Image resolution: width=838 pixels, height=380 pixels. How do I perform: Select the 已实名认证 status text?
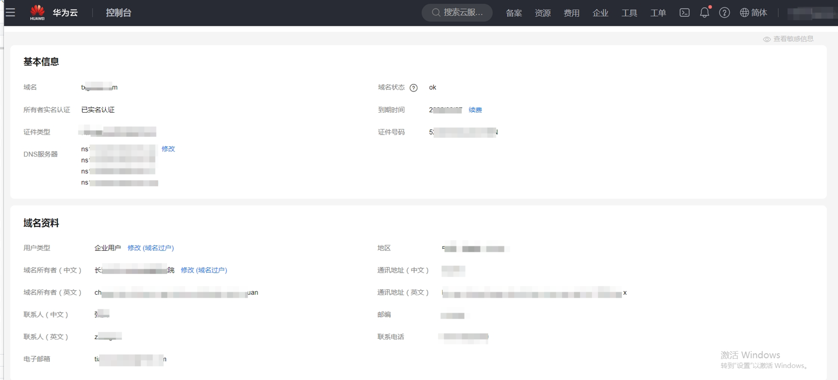click(x=98, y=110)
